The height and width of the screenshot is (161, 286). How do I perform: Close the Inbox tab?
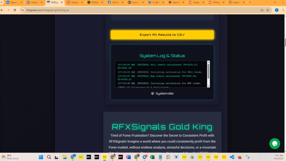point(244,2)
